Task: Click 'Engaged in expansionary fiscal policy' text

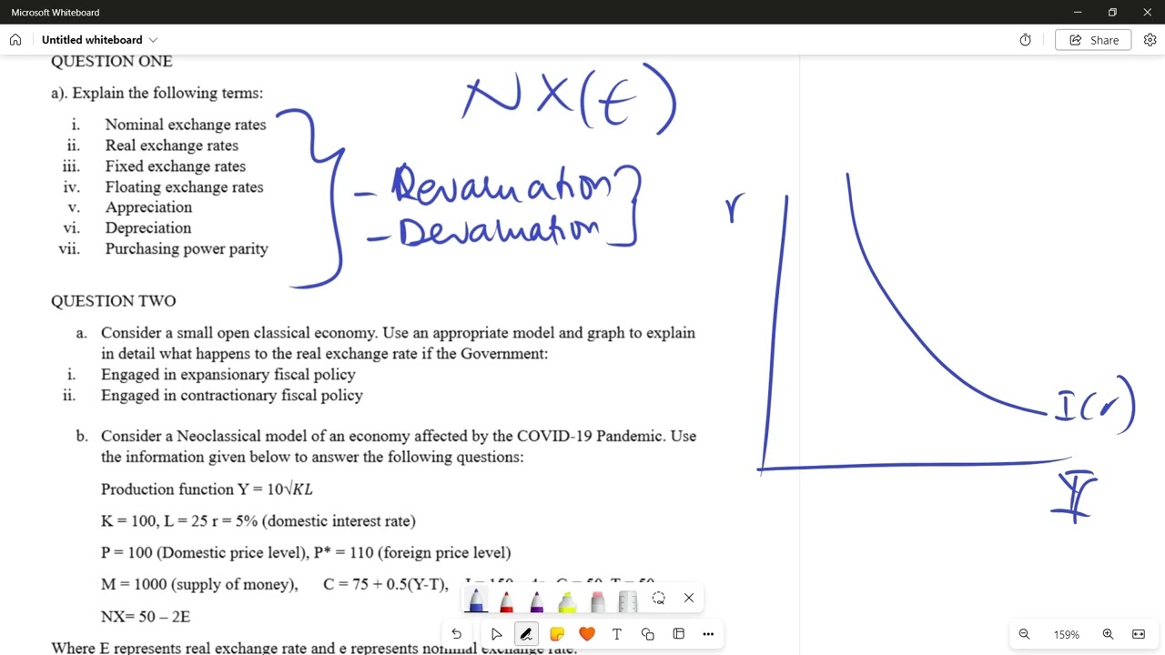Action: click(x=228, y=375)
